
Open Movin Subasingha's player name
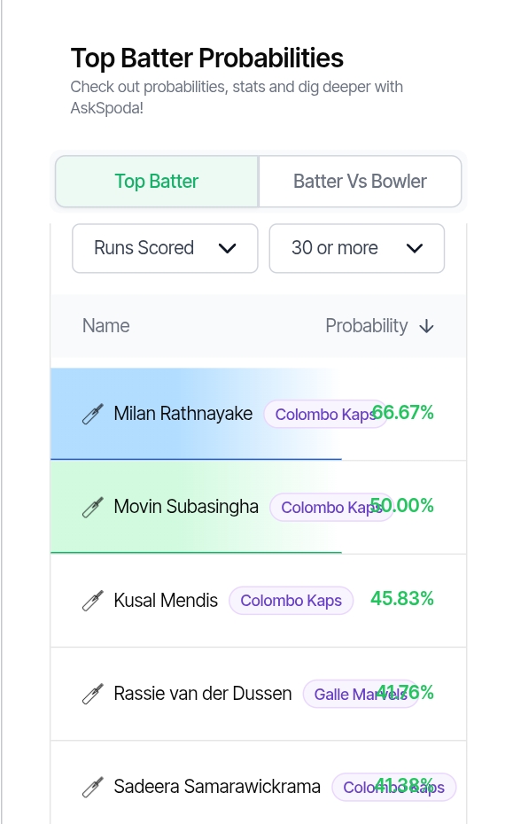186,507
